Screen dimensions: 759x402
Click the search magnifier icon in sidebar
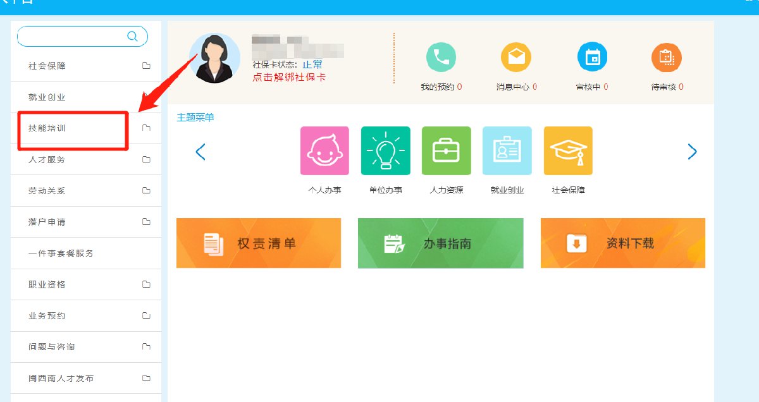(132, 36)
